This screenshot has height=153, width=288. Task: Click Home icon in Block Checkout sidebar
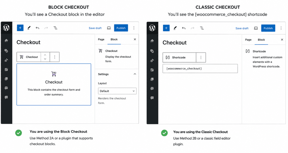click(6, 40)
